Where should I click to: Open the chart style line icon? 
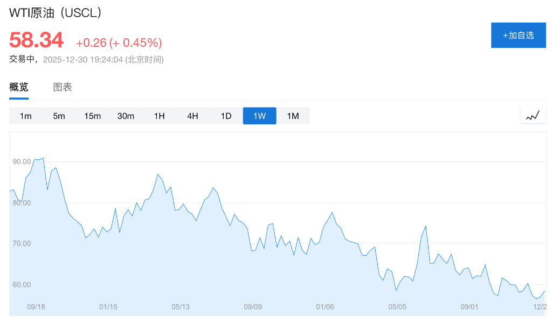pos(533,115)
